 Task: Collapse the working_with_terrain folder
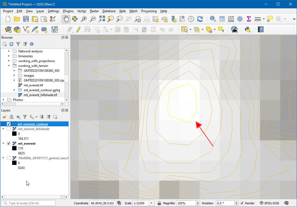(9, 66)
